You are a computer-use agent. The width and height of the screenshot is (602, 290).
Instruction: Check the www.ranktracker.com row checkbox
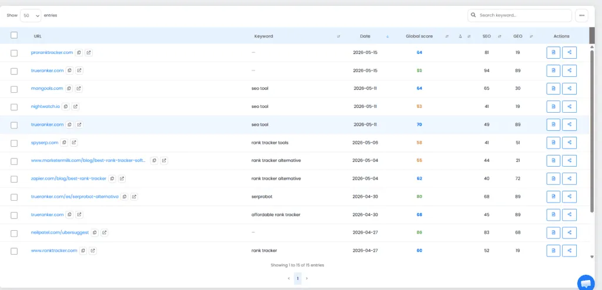coord(14,251)
